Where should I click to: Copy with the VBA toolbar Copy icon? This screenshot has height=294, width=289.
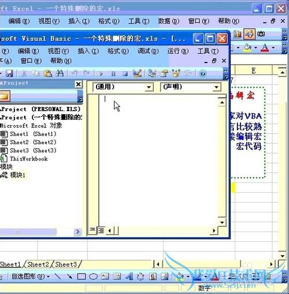coord(36,73)
